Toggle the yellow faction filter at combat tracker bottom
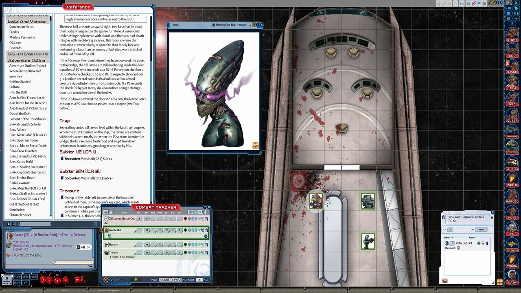521x293 pixels. [136, 280]
